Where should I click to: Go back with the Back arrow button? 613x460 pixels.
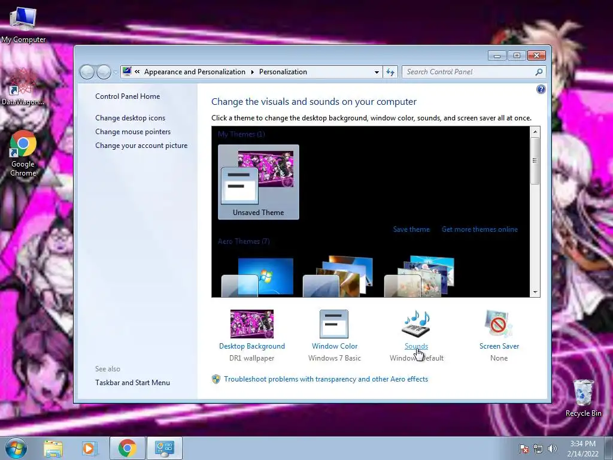click(87, 72)
